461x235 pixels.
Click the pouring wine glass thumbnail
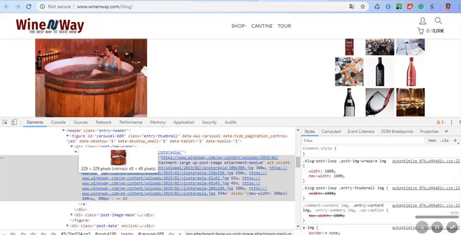pos(380,102)
